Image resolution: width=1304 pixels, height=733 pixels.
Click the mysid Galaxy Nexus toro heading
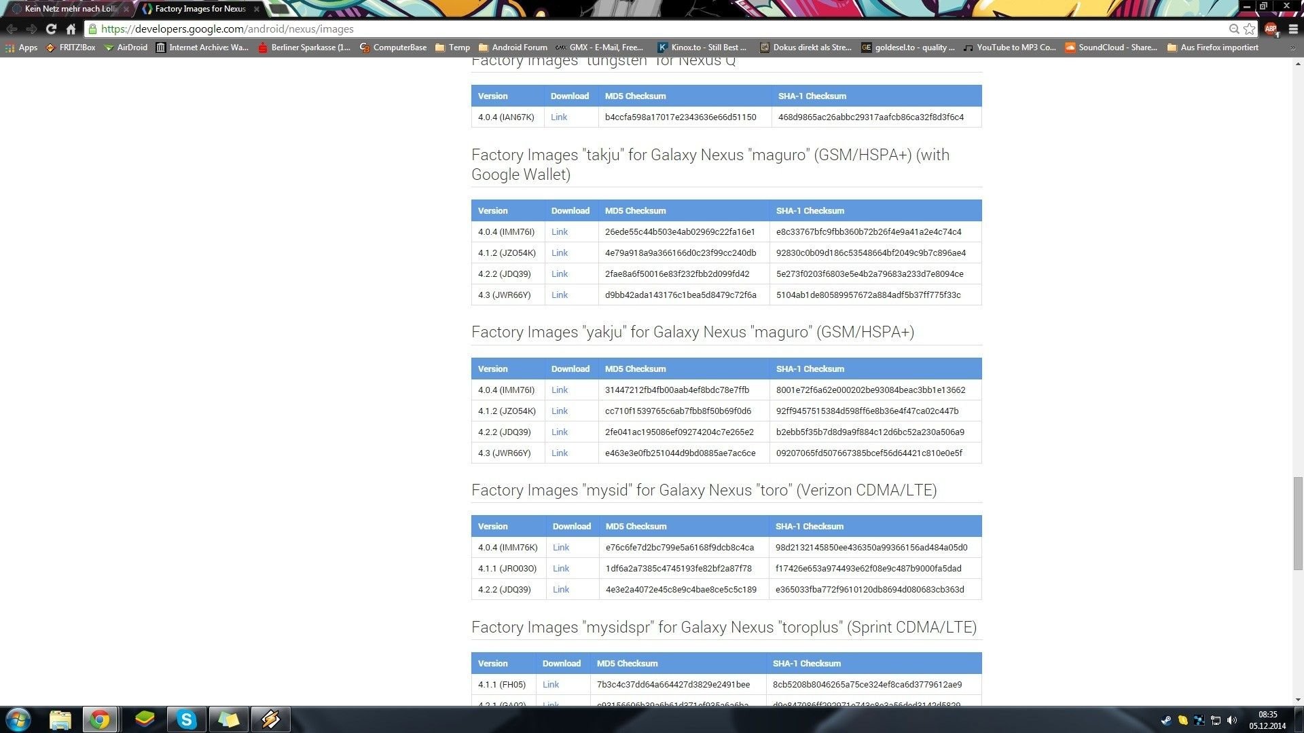(x=704, y=490)
